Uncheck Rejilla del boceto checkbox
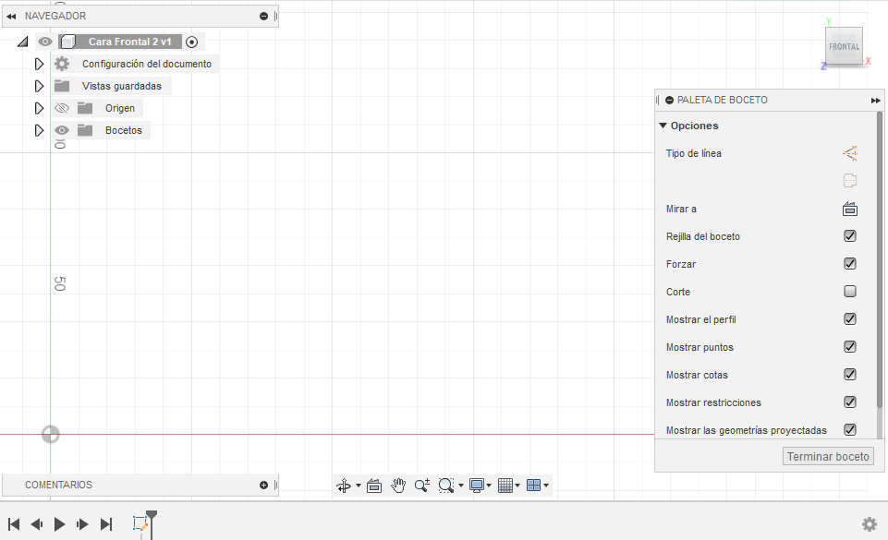 tap(850, 235)
